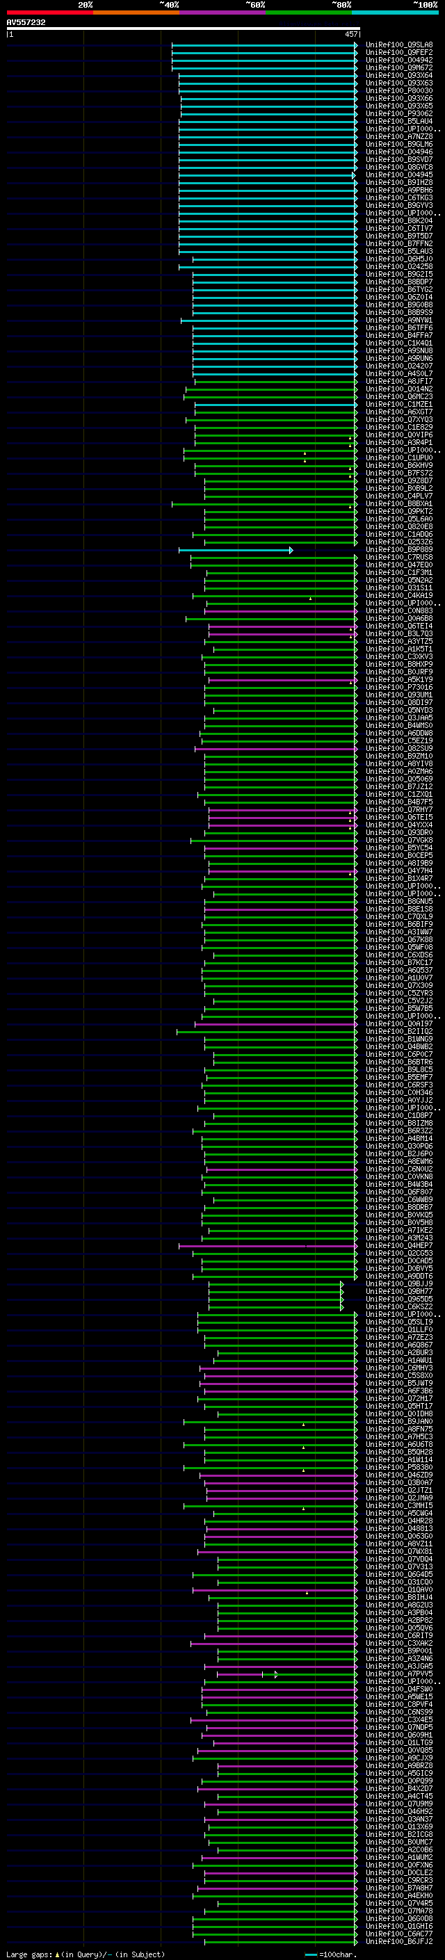Click the query end position 457
This screenshot has height=1960, width=445.
click(350, 34)
